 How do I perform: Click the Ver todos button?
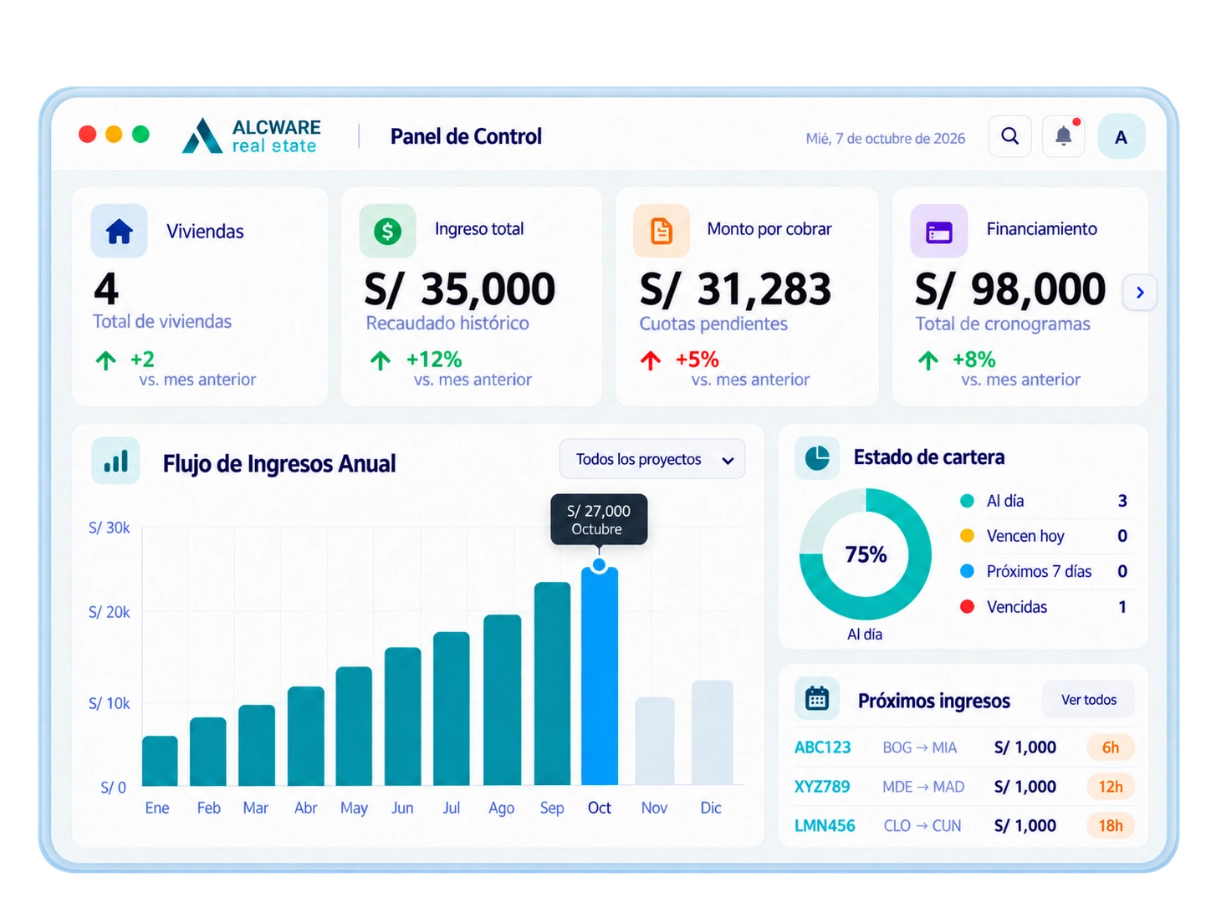1089,700
